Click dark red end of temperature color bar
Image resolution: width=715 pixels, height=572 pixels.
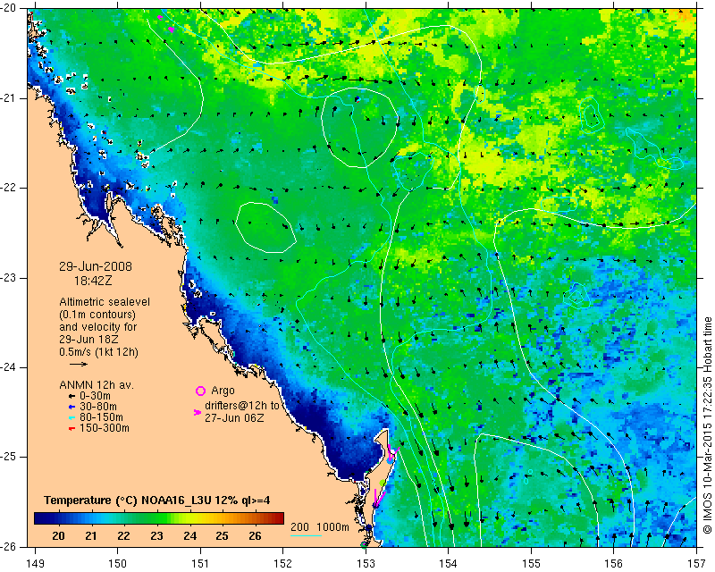pyautogui.click(x=279, y=518)
